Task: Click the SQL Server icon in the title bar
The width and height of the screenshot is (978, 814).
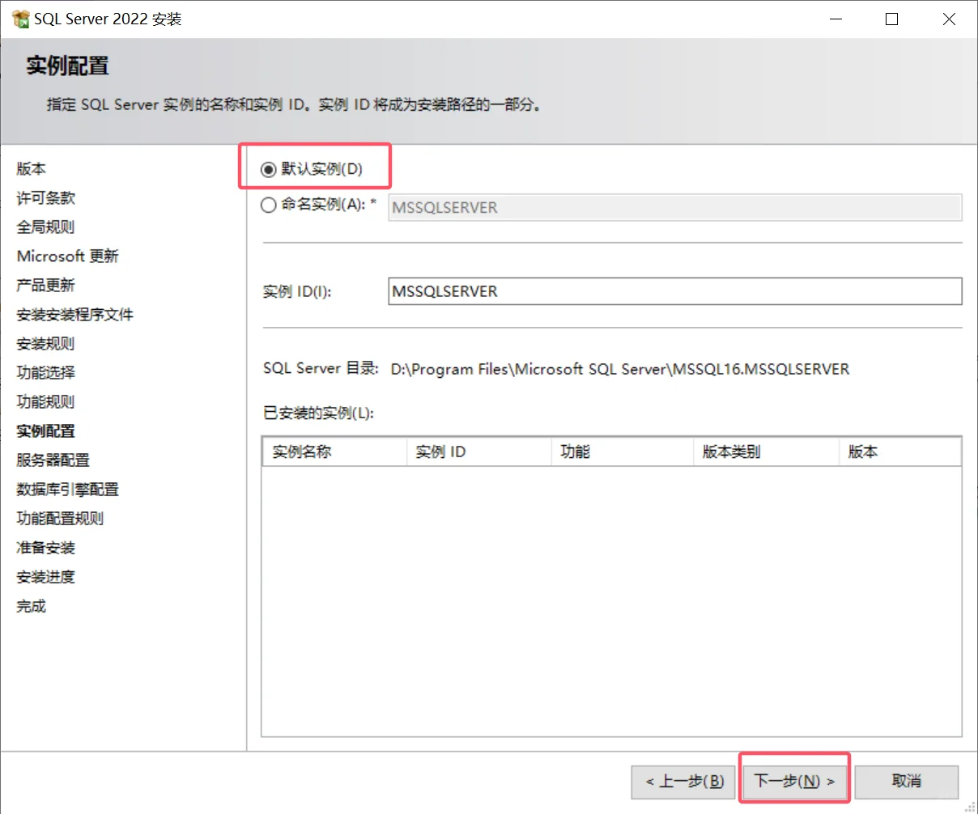Action: tap(20, 18)
